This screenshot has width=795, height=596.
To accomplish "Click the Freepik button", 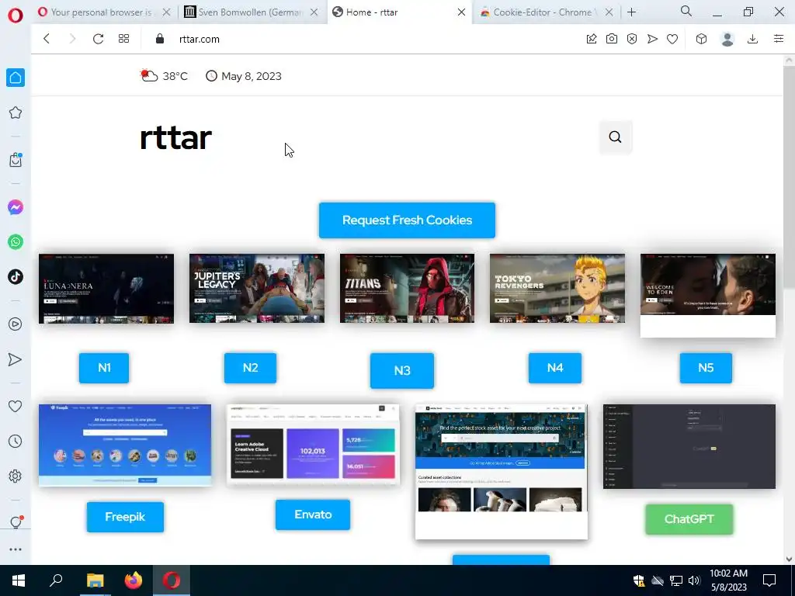I will [x=125, y=517].
